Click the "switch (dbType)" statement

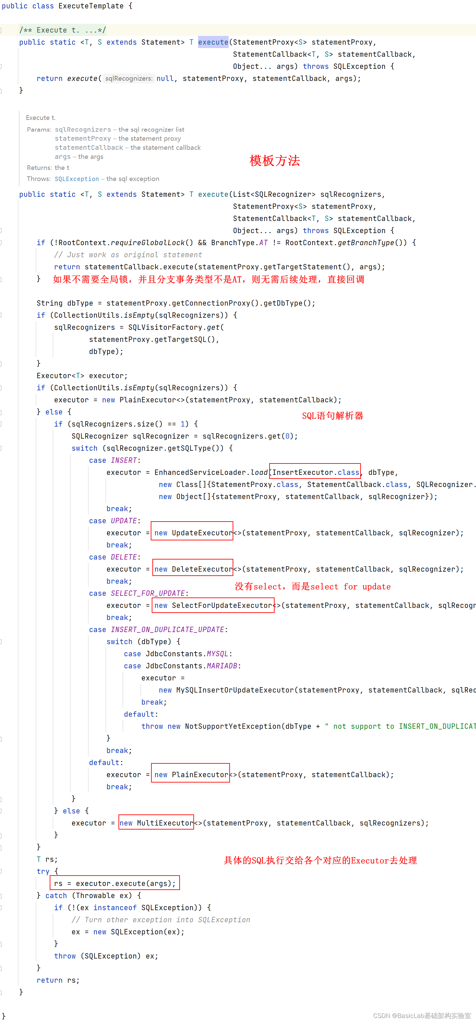pyautogui.click(x=139, y=641)
